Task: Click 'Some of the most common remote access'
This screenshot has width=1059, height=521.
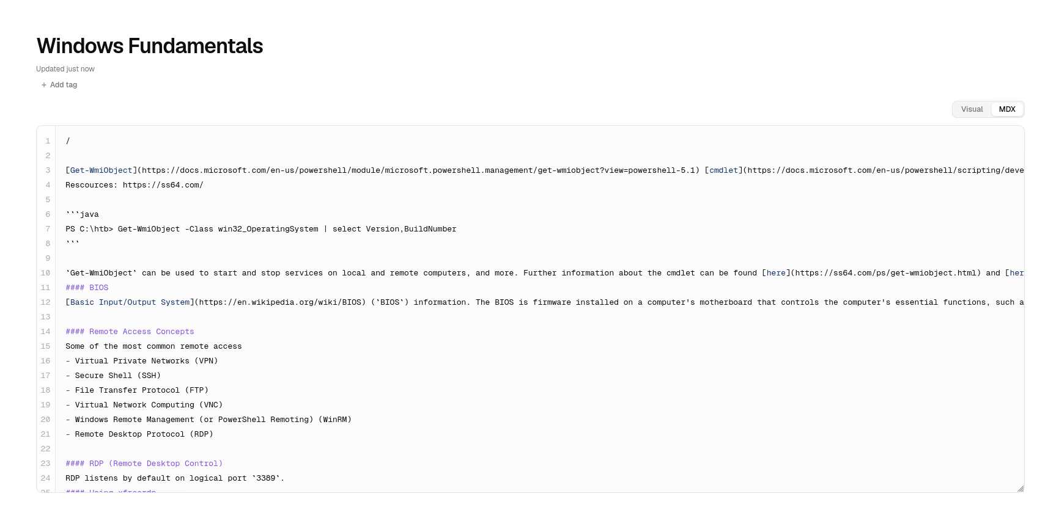Action: 153,346
